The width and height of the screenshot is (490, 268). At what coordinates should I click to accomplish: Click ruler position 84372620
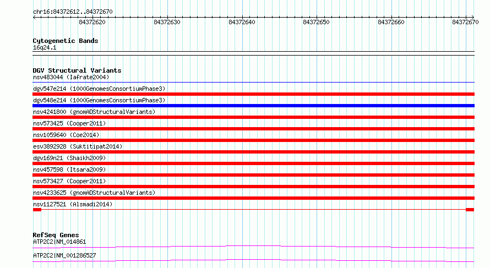coord(92,22)
